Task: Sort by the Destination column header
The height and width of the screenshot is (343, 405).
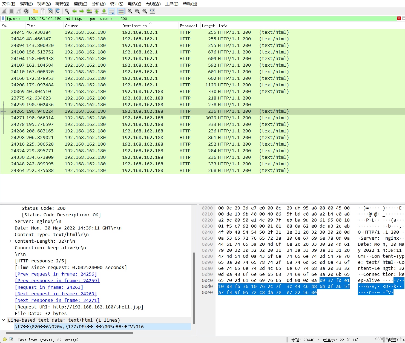Action: coord(150,26)
